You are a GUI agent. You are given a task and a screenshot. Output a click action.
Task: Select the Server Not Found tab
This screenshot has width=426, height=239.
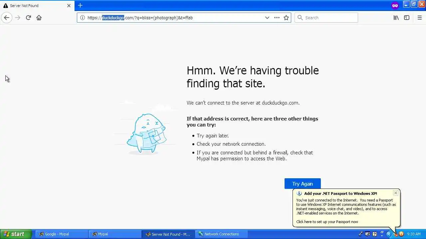37,6
